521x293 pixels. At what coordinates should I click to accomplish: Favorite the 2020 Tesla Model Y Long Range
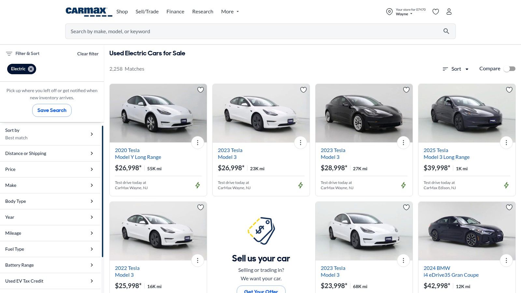click(201, 90)
